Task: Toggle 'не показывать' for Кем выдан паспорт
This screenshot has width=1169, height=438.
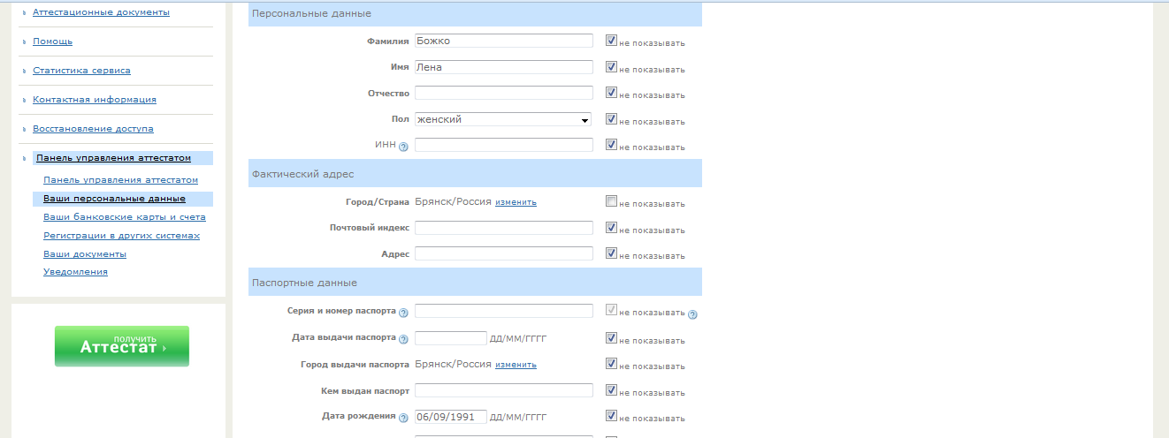Action: pyautogui.click(x=611, y=390)
